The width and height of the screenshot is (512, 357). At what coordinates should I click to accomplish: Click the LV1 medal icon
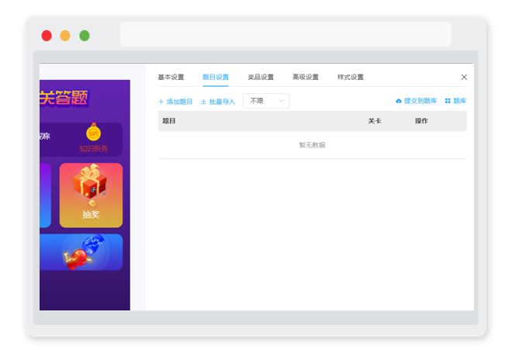[93, 133]
